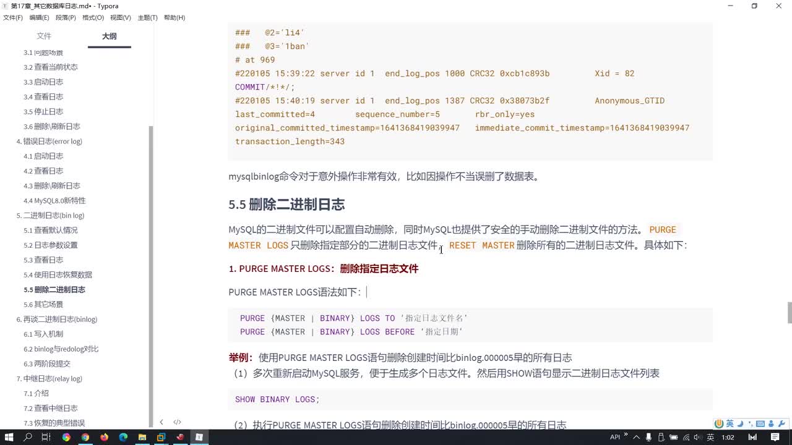Go to outline item 6.2 binlog与redolog对比
The image size is (792, 445).
pyautogui.click(x=61, y=349)
